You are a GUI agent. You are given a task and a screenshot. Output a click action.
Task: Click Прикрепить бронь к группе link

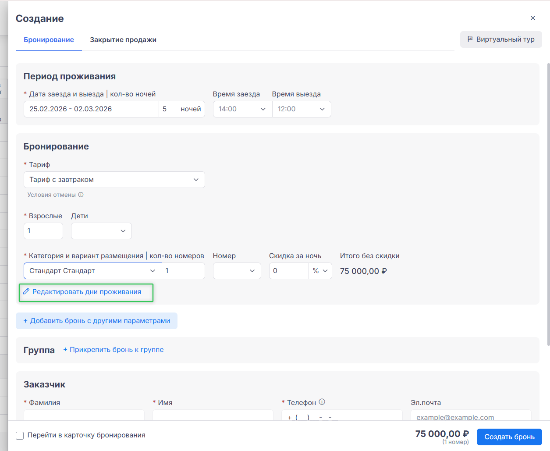coord(114,349)
